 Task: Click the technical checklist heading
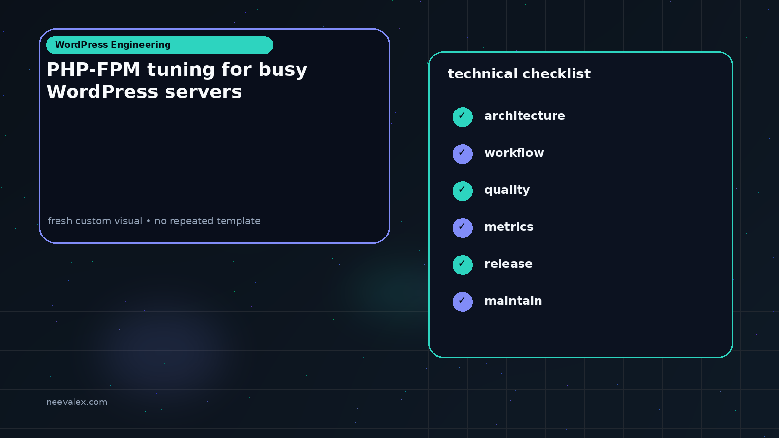pyautogui.click(x=519, y=74)
